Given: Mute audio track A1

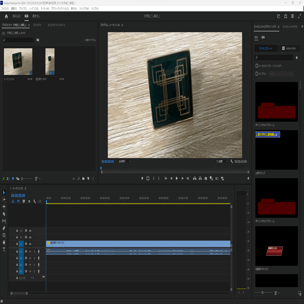Looking at the screenshot, I should [30, 251].
